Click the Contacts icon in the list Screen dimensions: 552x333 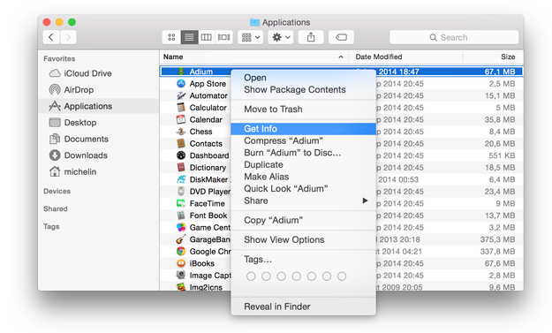pyautogui.click(x=181, y=143)
